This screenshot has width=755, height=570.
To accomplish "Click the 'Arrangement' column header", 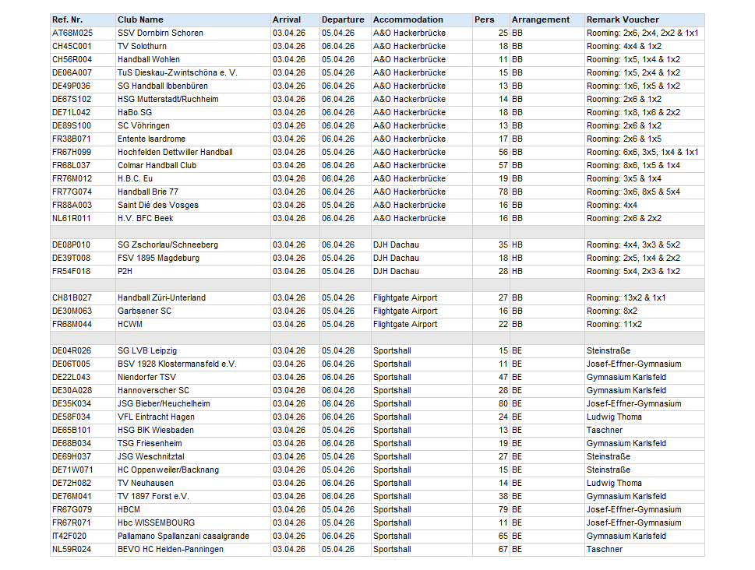I will (x=541, y=19).
